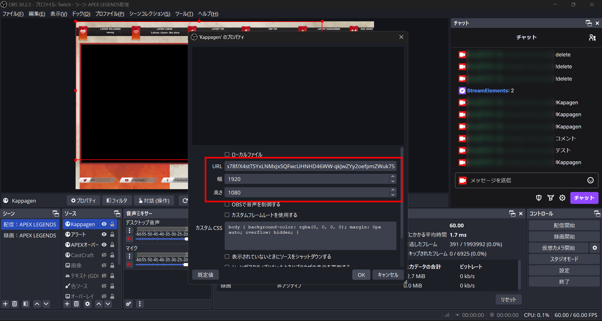The image size is (602, 321).
Task: Open 表示(V) menu
Action: click(59, 14)
